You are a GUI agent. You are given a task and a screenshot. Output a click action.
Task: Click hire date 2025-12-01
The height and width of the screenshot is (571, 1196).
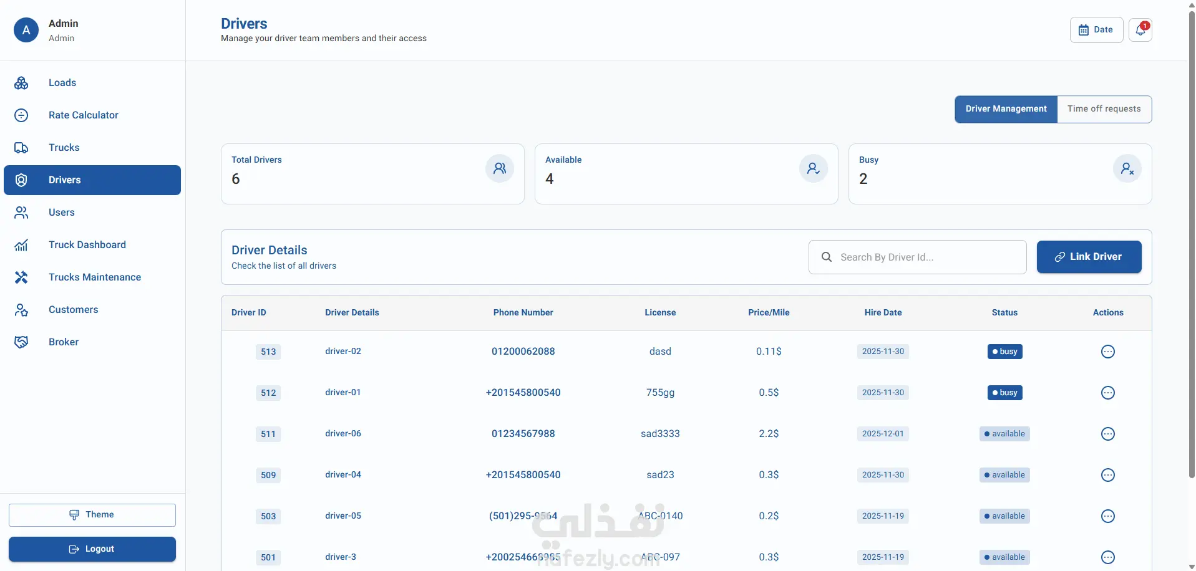click(883, 434)
